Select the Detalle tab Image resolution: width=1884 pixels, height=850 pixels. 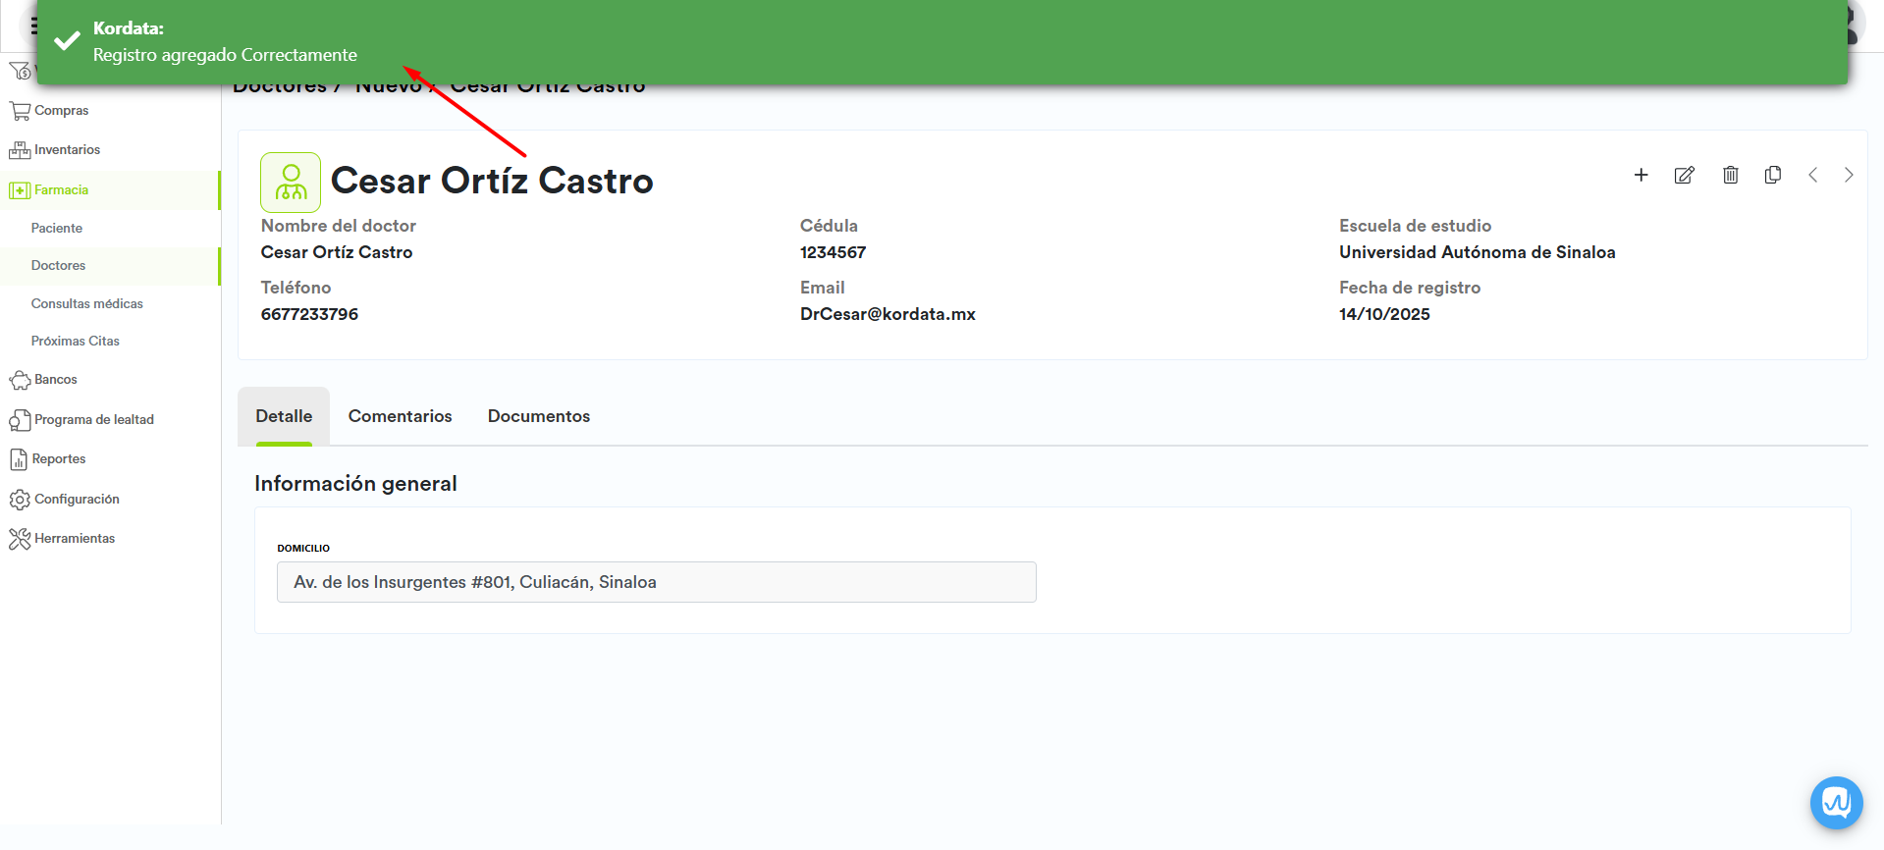284,416
